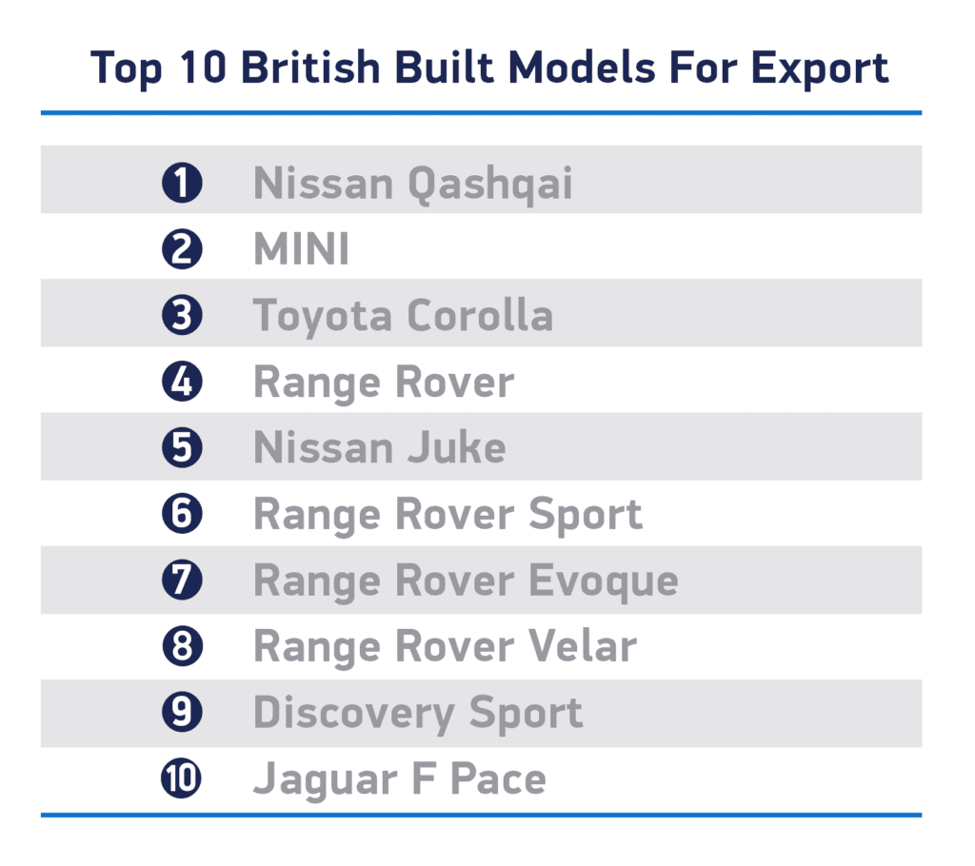Image resolution: width=975 pixels, height=866 pixels.
Task: Click the number 8 circle icon
Action: (x=182, y=647)
